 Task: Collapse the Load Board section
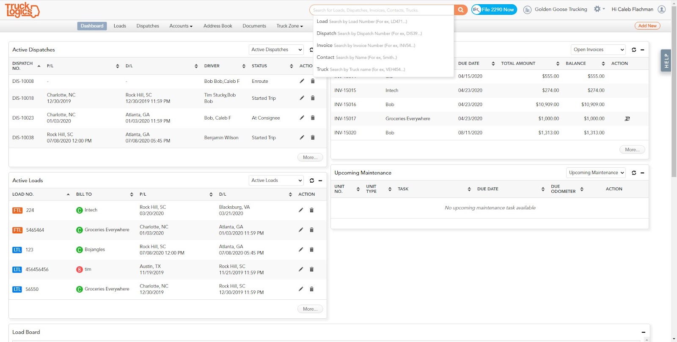pos(643,332)
